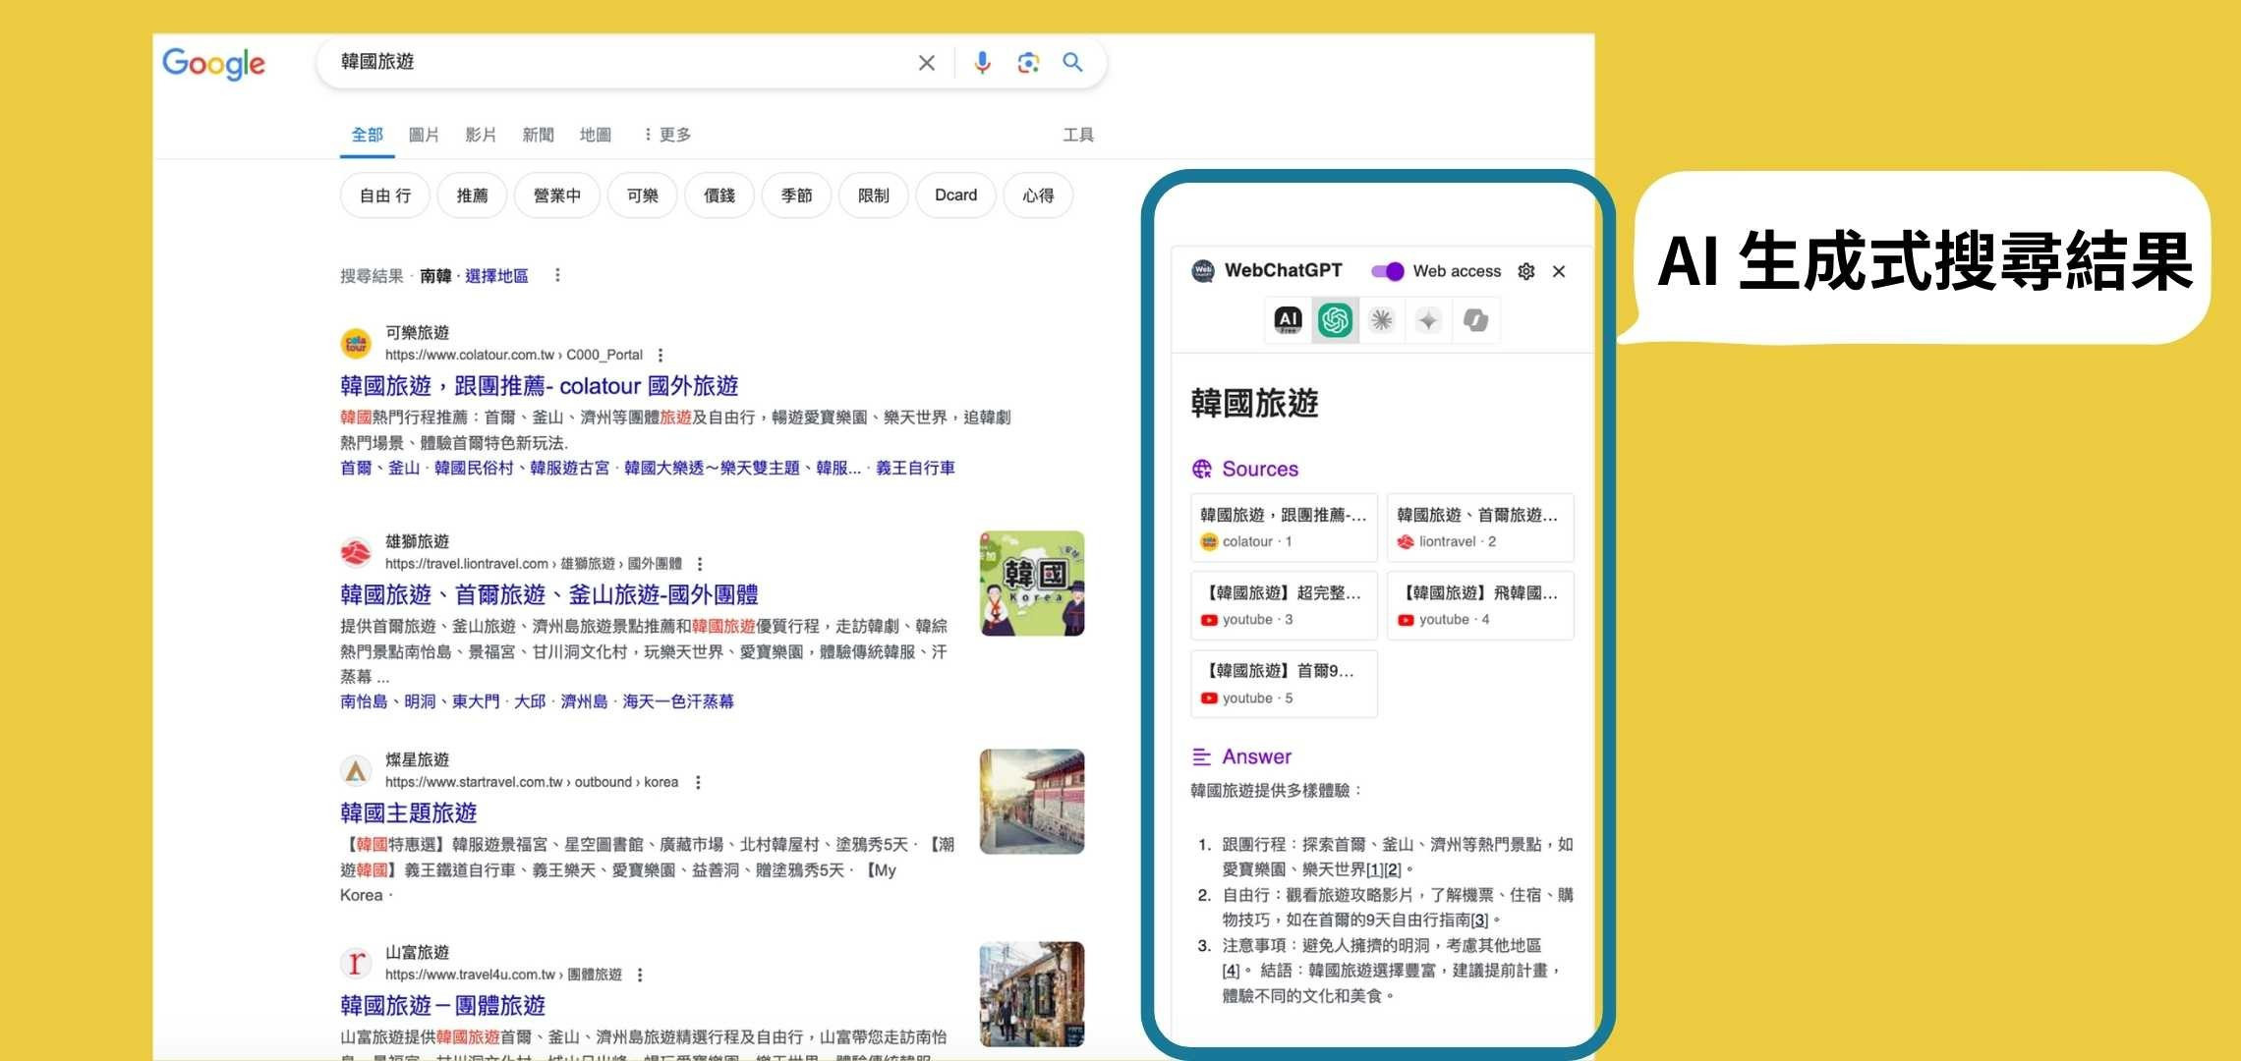Open the liontravel source card numbered 2
Viewport: 2241px width, 1061px height.
[1480, 528]
